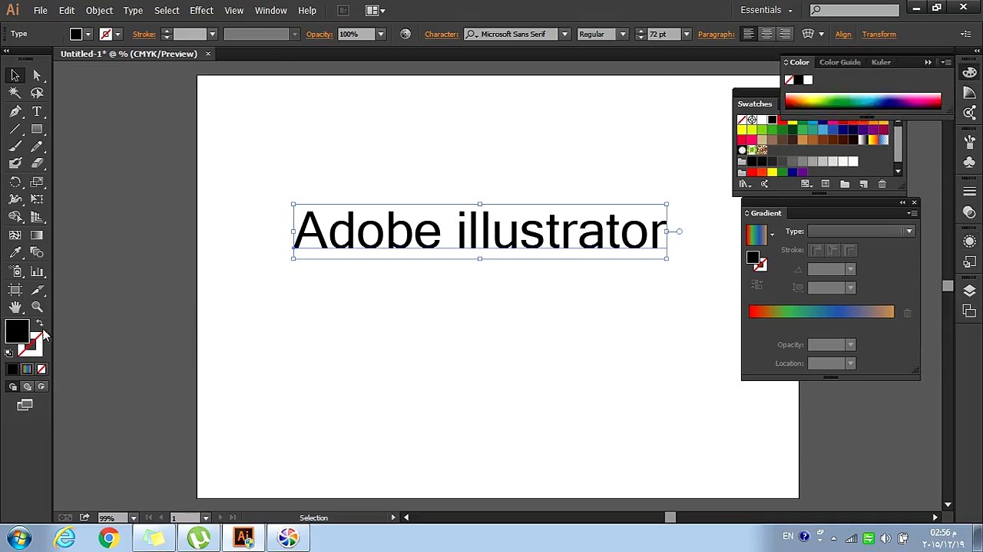Click the Paragraph link in control bar

pyautogui.click(x=717, y=34)
